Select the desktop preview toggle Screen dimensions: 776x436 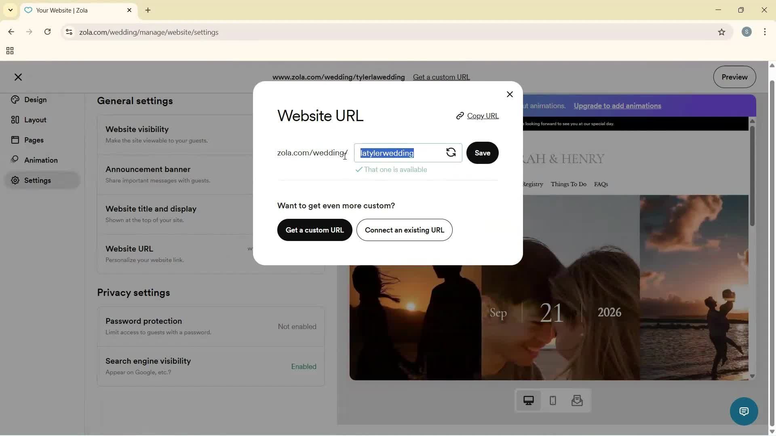coord(529,400)
